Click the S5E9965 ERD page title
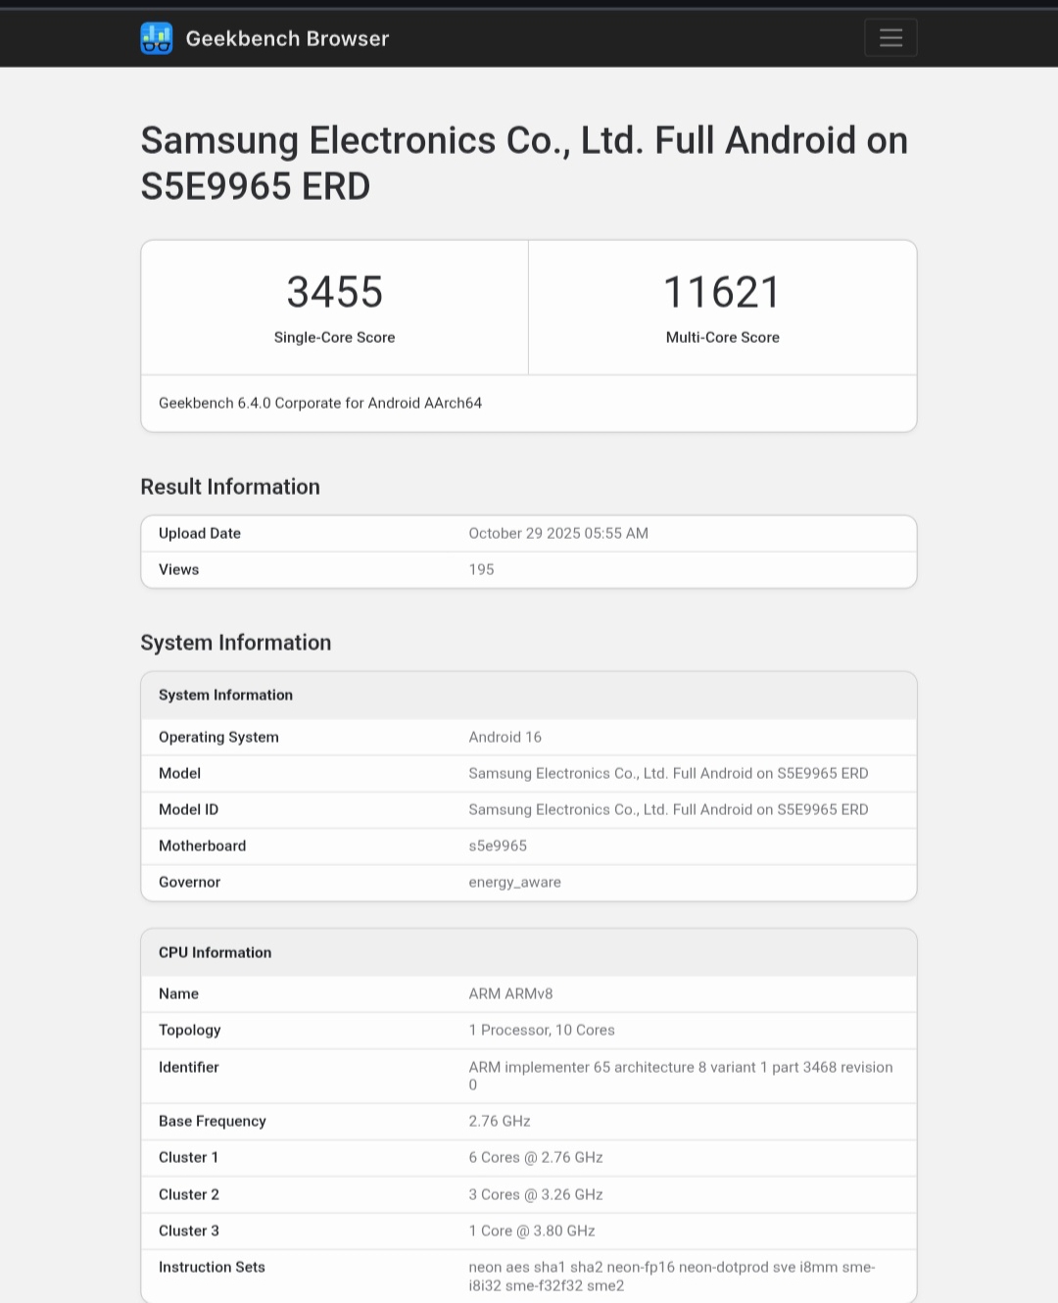1058x1303 pixels. coord(523,163)
